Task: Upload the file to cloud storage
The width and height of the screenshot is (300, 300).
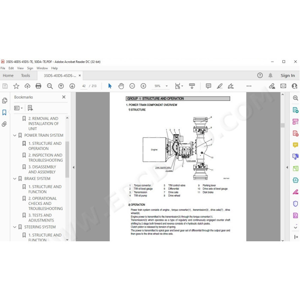Action: click(27, 86)
